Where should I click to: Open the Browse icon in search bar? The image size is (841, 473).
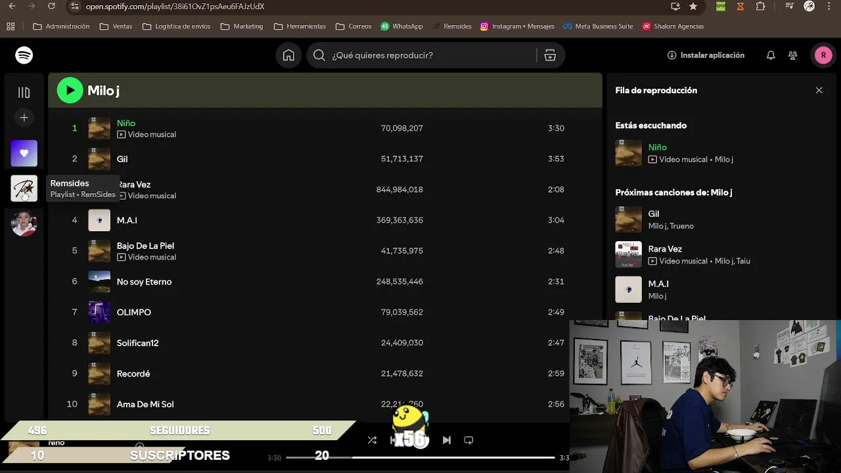point(550,55)
